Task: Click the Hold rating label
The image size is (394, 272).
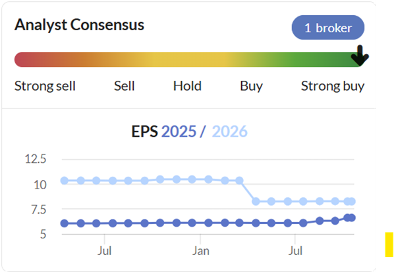Action: pyautogui.click(x=188, y=86)
